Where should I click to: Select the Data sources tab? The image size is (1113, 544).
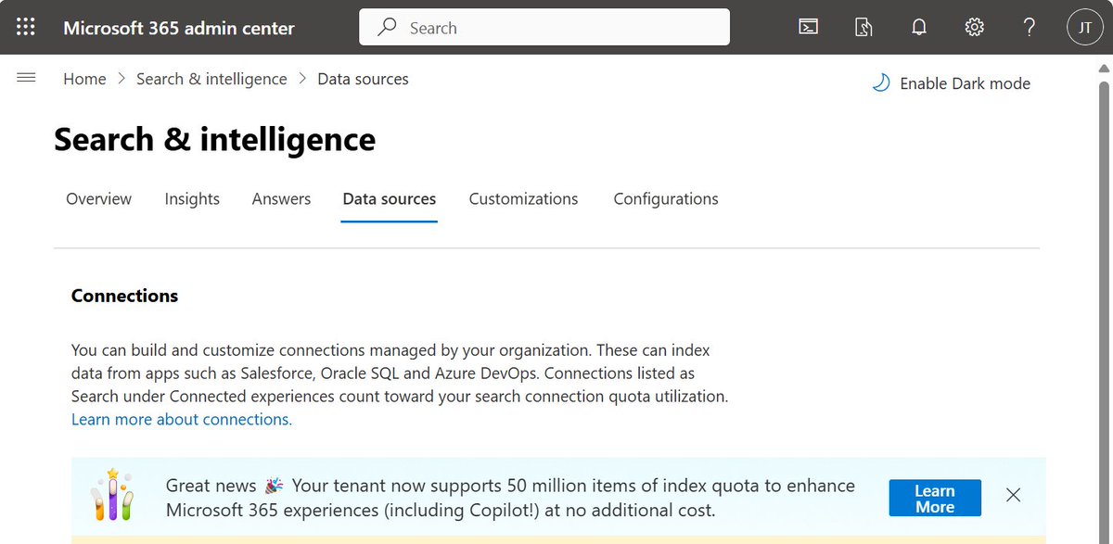click(x=389, y=198)
